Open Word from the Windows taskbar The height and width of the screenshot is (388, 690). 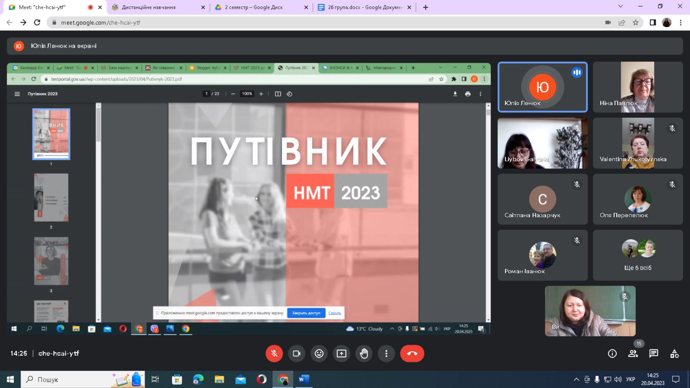pos(304,379)
